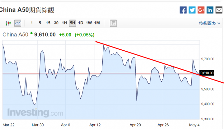Viewport: 224px width, 129px height.
Task: Click the Mar 22 date label
Action: (x=9, y=125)
